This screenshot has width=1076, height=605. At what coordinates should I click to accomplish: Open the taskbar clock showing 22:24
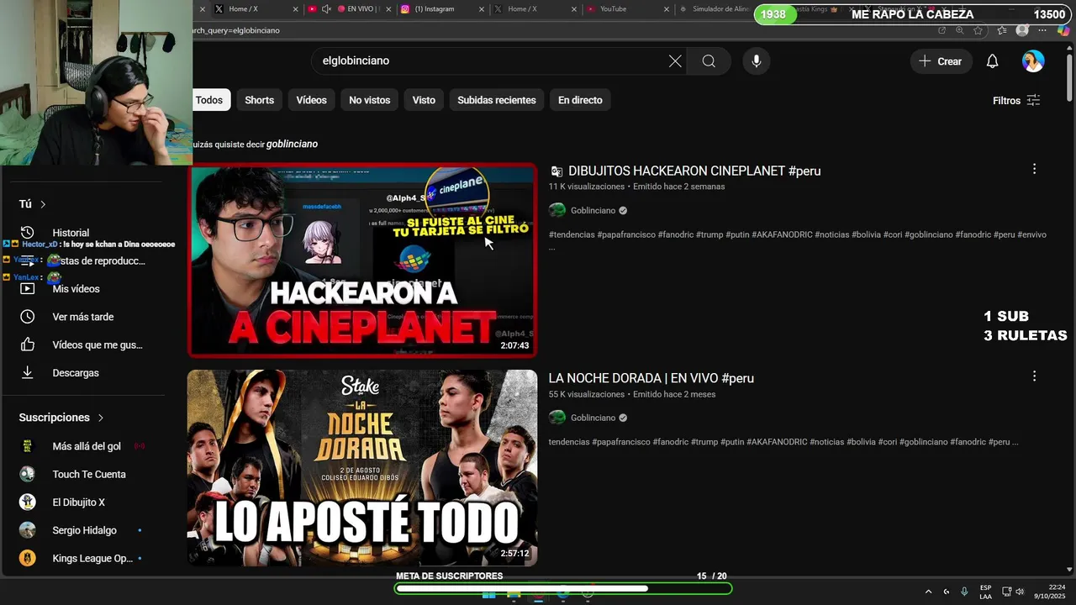[x=1051, y=592]
